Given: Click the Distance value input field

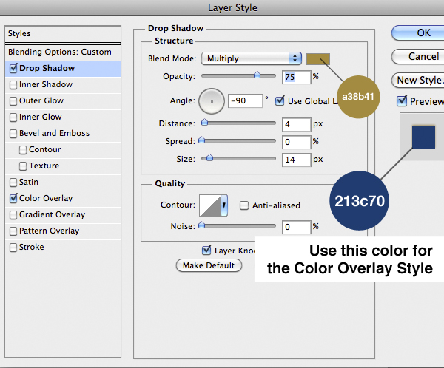Looking at the screenshot, I should pyautogui.click(x=295, y=124).
